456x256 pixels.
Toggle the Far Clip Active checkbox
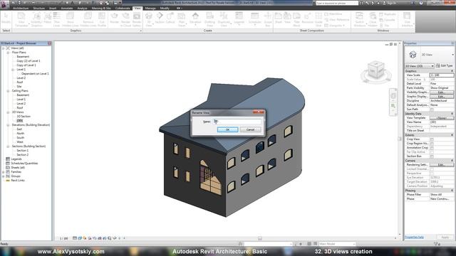click(x=432, y=152)
